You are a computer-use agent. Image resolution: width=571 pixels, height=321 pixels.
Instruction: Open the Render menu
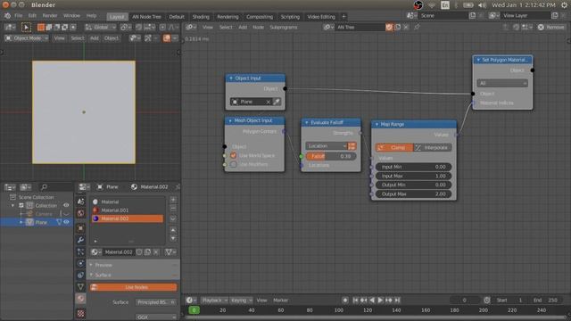coord(50,16)
